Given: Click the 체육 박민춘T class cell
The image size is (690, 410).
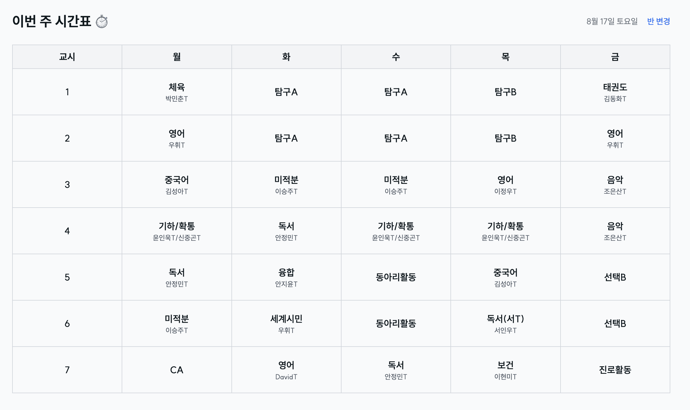Looking at the screenshot, I should click(x=177, y=92).
